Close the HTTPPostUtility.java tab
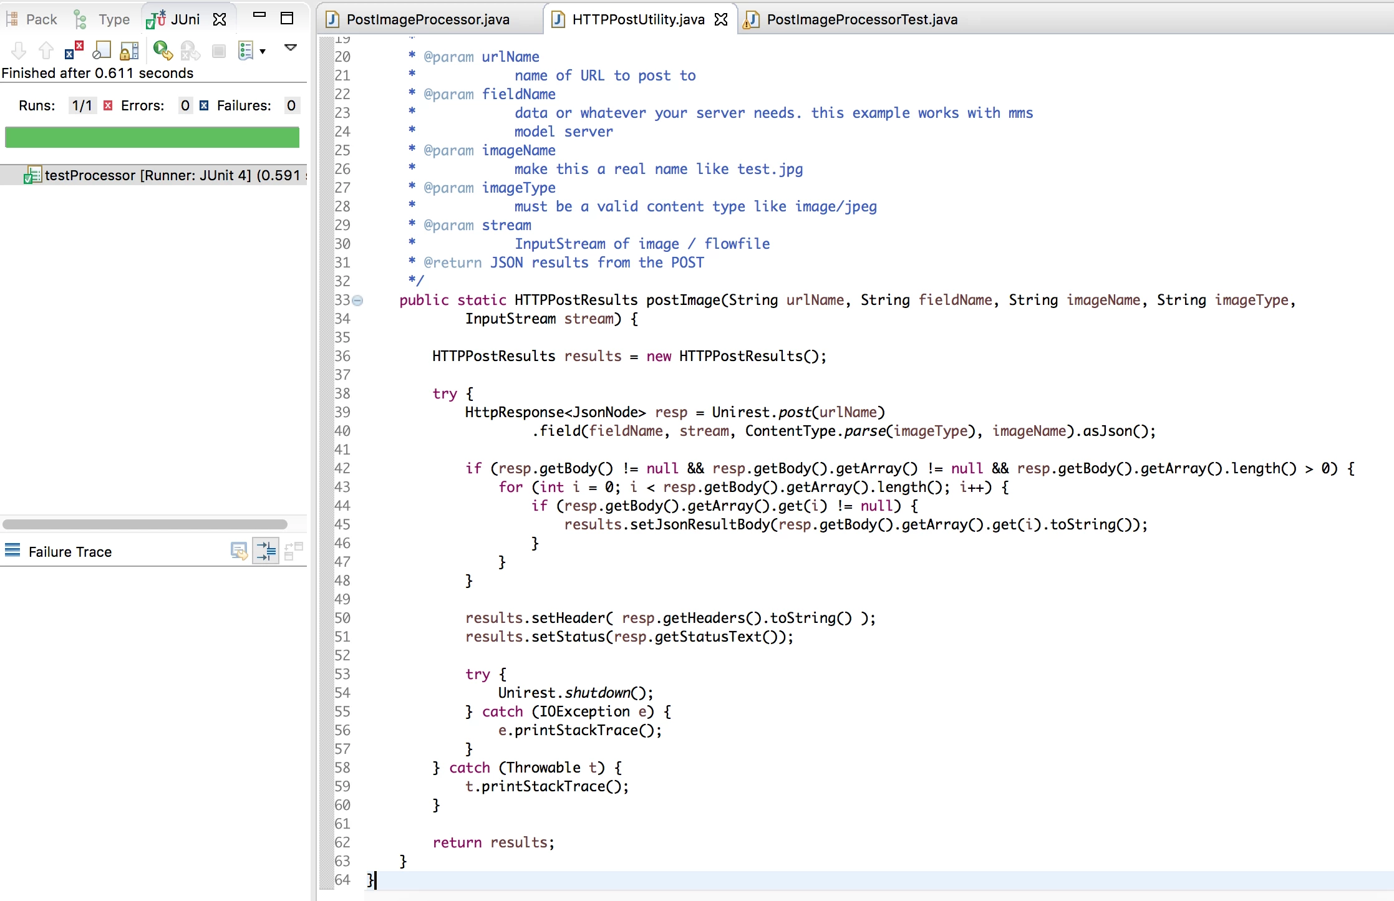The image size is (1394, 901). click(x=721, y=19)
